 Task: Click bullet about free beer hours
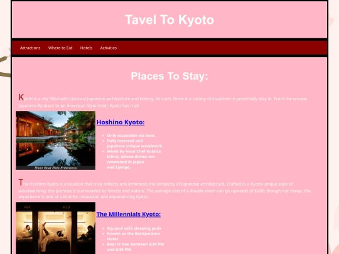(x=136, y=246)
